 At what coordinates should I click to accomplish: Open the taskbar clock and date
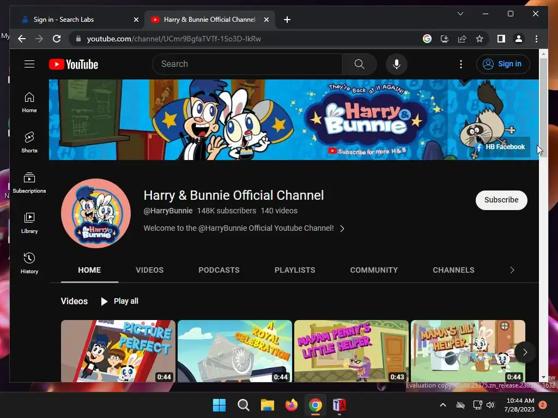point(519,405)
